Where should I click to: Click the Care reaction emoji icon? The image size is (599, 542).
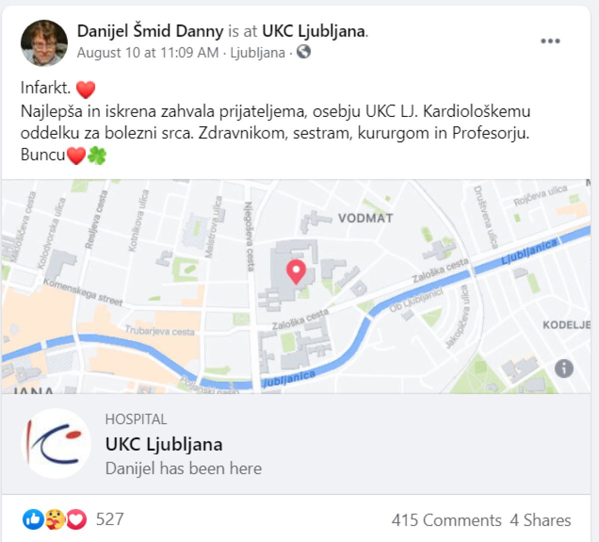click(54, 520)
